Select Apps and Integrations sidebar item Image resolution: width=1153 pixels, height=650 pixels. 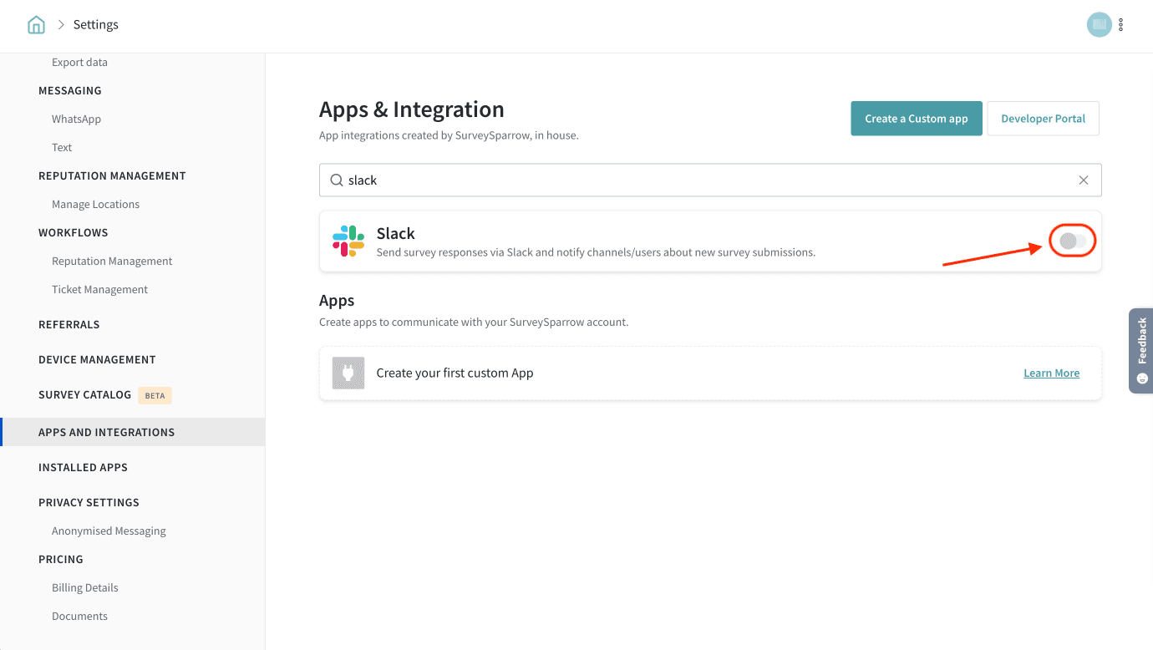106,433
